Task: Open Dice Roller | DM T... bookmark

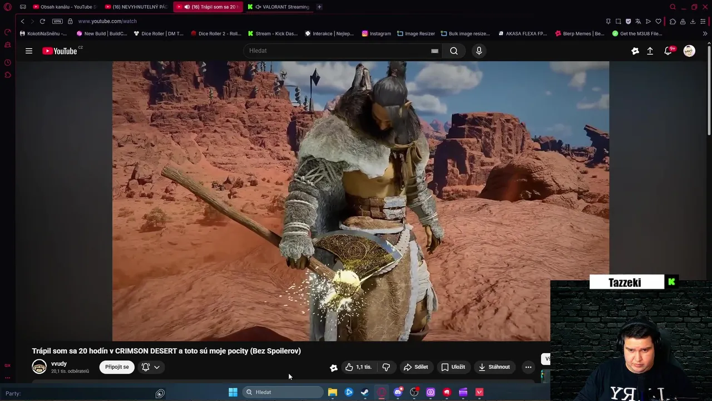Action: coord(159,33)
